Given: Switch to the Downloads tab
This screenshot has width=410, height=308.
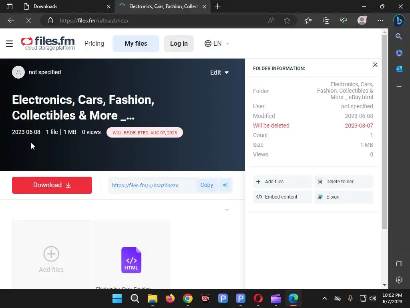Looking at the screenshot, I should coord(66,6).
